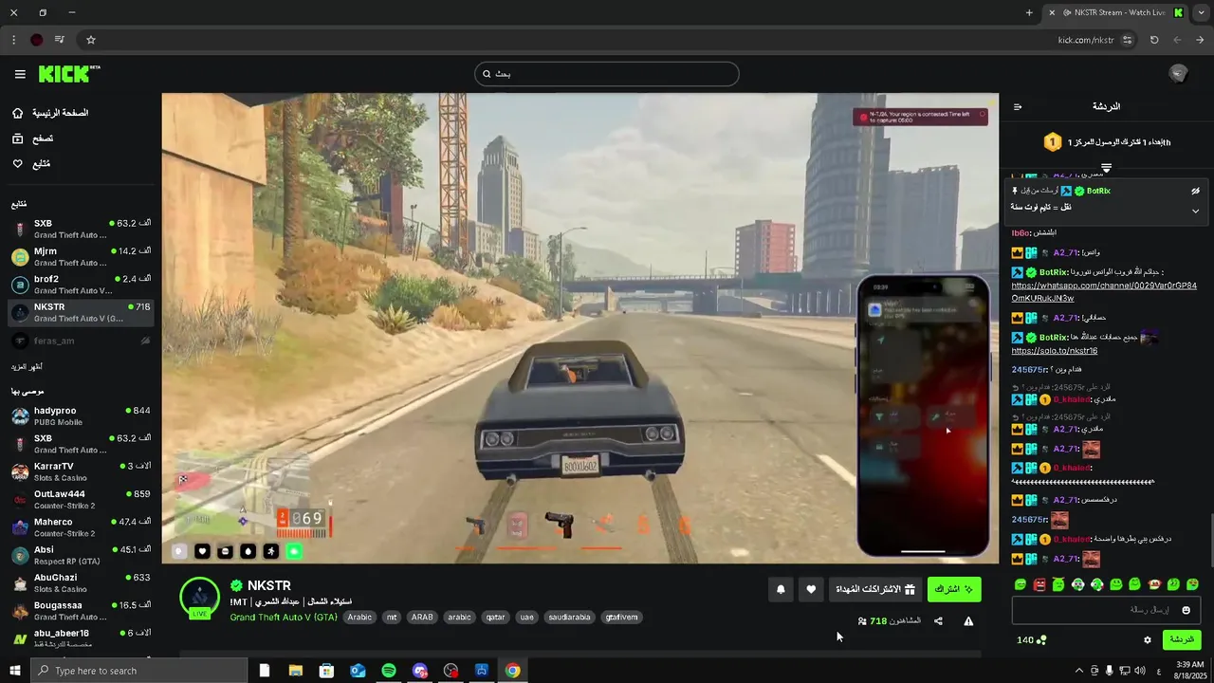Open File Explorer from the taskbar
Screen dimensions: 1214x683
(x=295, y=671)
